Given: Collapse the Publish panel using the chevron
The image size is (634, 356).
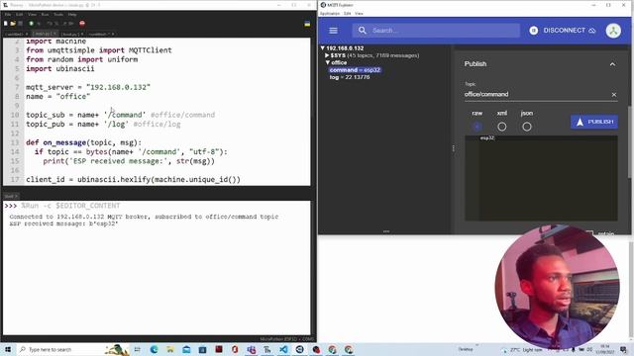Looking at the screenshot, I should [612, 64].
